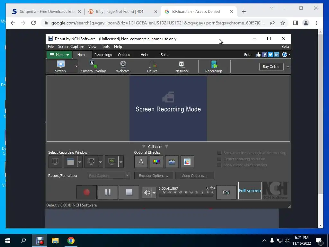Screen dimensions: 329x247
Task: Click the Chrome address bar
Action: tap(158, 23)
